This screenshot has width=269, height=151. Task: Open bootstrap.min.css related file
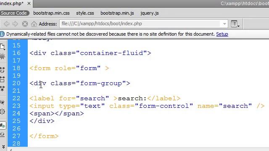pyautogui.click(x=51, y=13)
